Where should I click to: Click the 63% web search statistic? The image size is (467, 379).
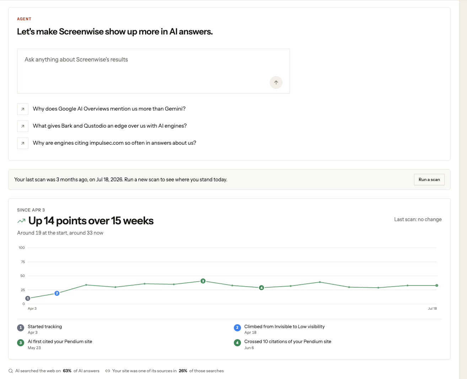click(x=67, y=371)
